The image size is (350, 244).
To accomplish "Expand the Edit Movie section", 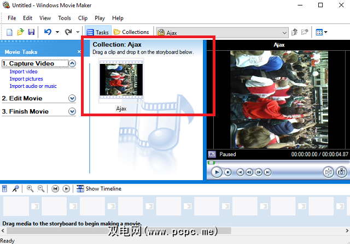I will pos(72,98).
